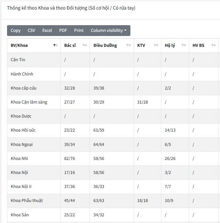Click sort arrows icon in Điều Dưỡng column
This screenshot has width=220, height=223.
tap(128, 45)
